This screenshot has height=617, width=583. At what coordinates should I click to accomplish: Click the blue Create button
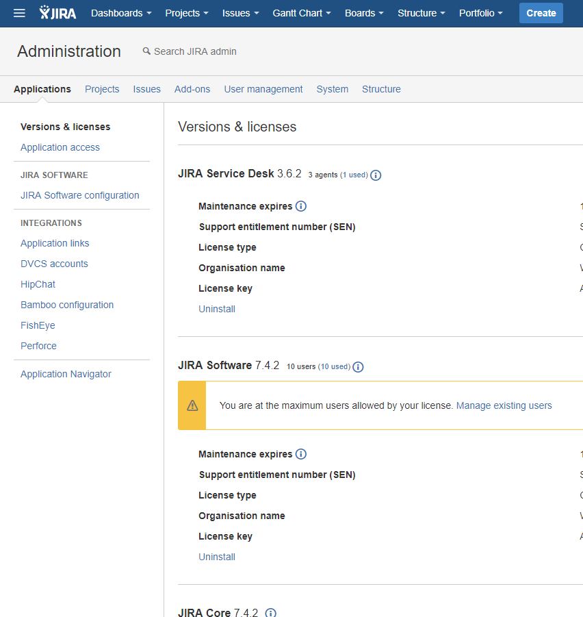click(541, 13)
